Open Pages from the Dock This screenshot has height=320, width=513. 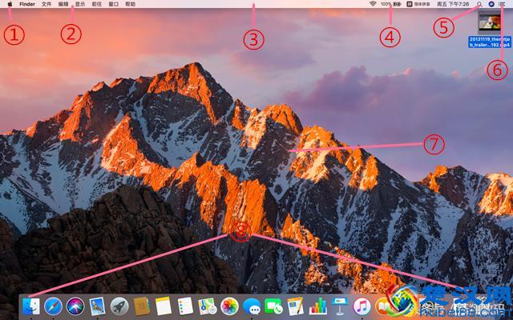pos(296,306)
